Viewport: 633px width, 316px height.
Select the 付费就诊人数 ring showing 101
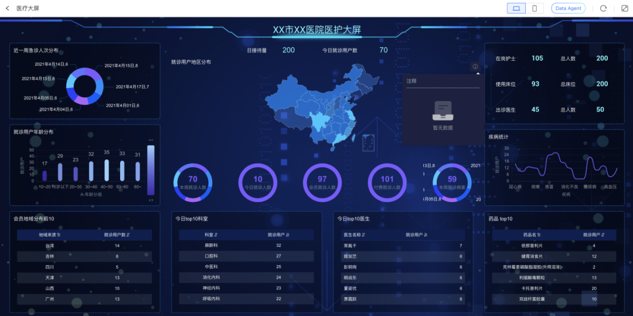(387, 183)
